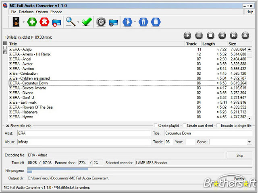Open settings with the gear icon
This screenshot has height=193, width=258.
pyautogui.click(x=101, y=22)
